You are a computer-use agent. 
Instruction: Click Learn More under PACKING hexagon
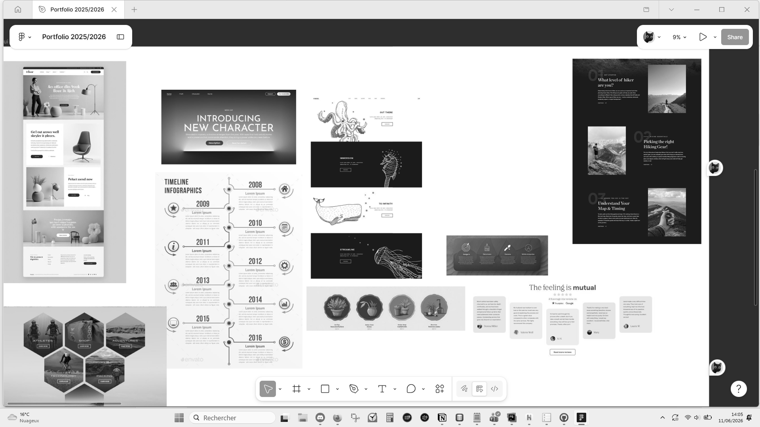tap(104, 381)
